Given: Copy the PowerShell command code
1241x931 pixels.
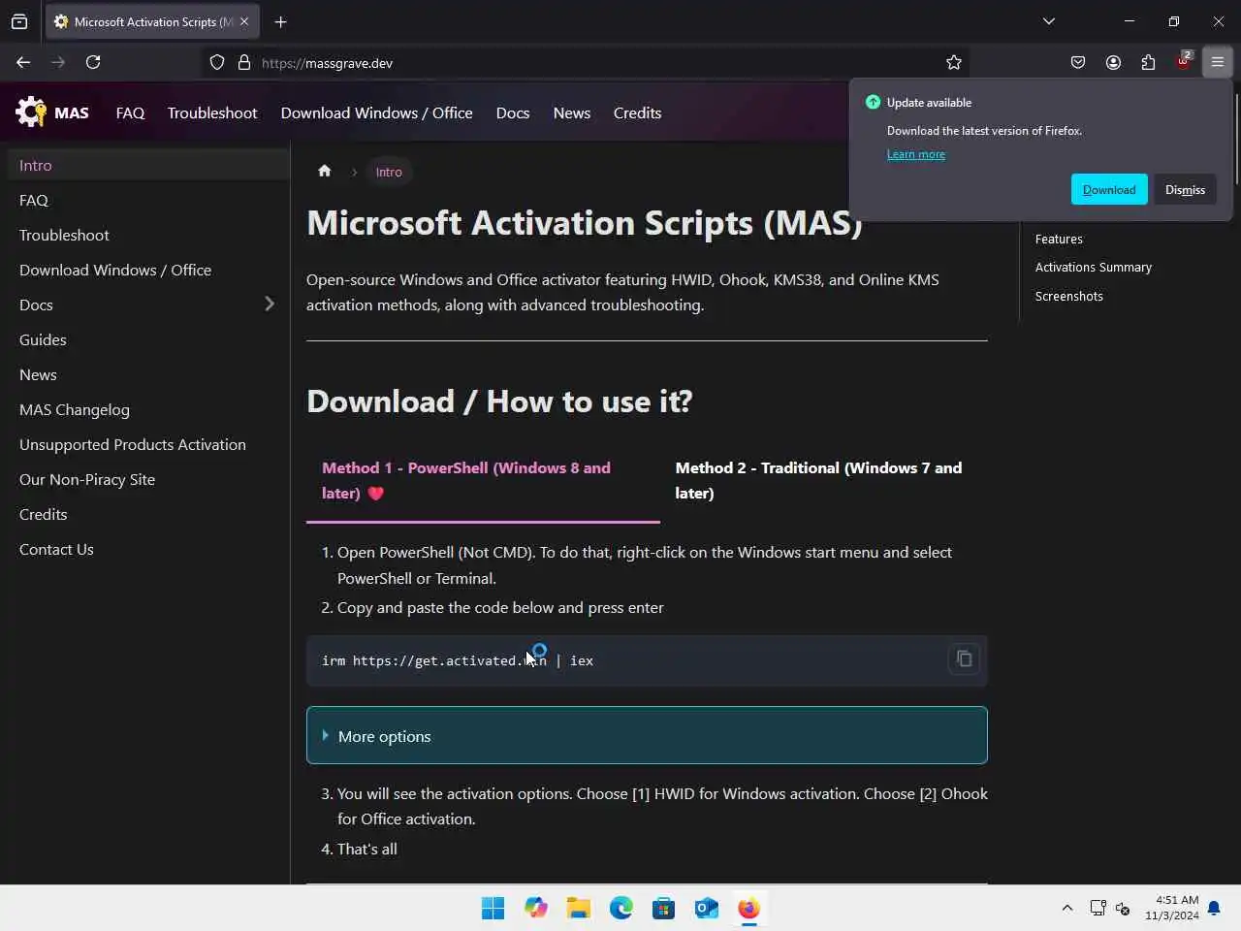Looking at the screenshot, I should pyautogui.click(x=964, y=659).
